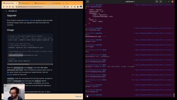Click Show all in downloads bar

[78, 96]
